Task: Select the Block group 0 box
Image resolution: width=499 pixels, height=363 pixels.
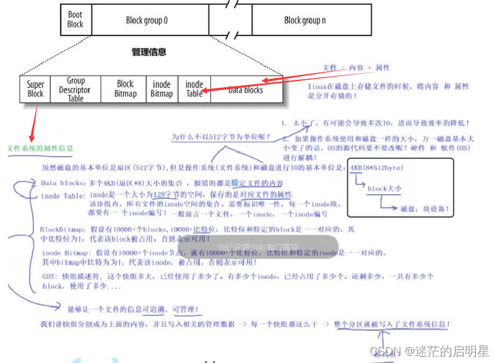Action: click(150, 20)
